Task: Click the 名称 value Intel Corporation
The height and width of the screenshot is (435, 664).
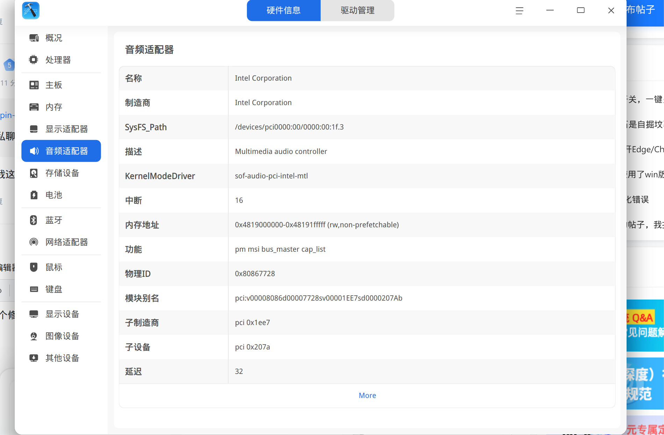Action: [263, 78]
